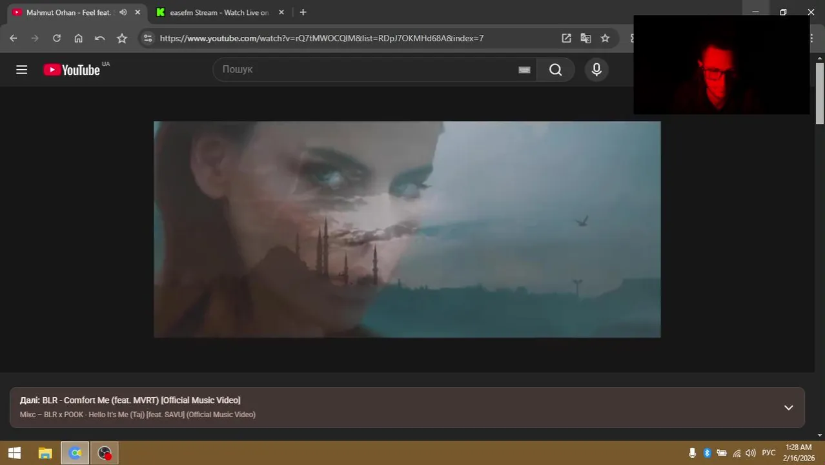
Task: Click 'Далі: BLR - Comfort Me' next title
Action: 130,400
